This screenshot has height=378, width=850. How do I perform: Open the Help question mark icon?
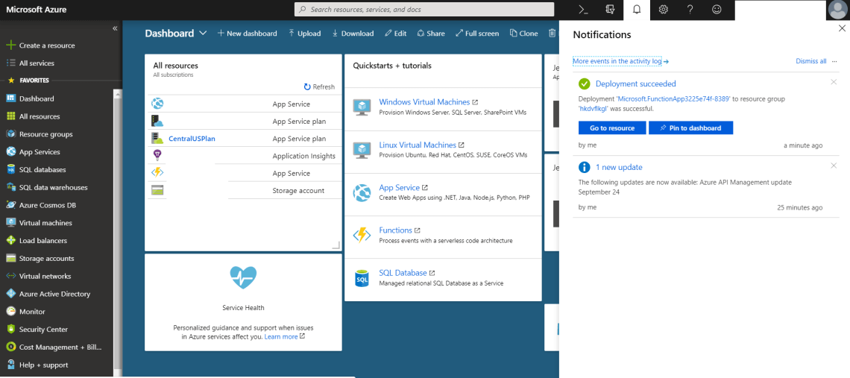click(690, 9)
